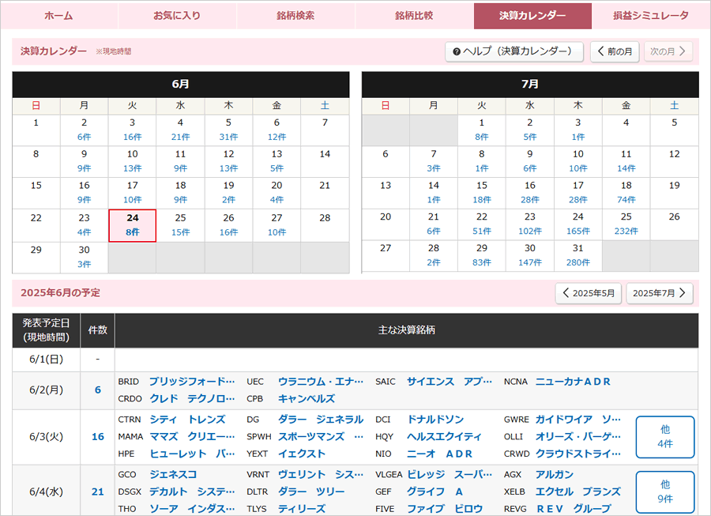Open the ホーム tab
The image size is (711, 516).
point(59,16)
